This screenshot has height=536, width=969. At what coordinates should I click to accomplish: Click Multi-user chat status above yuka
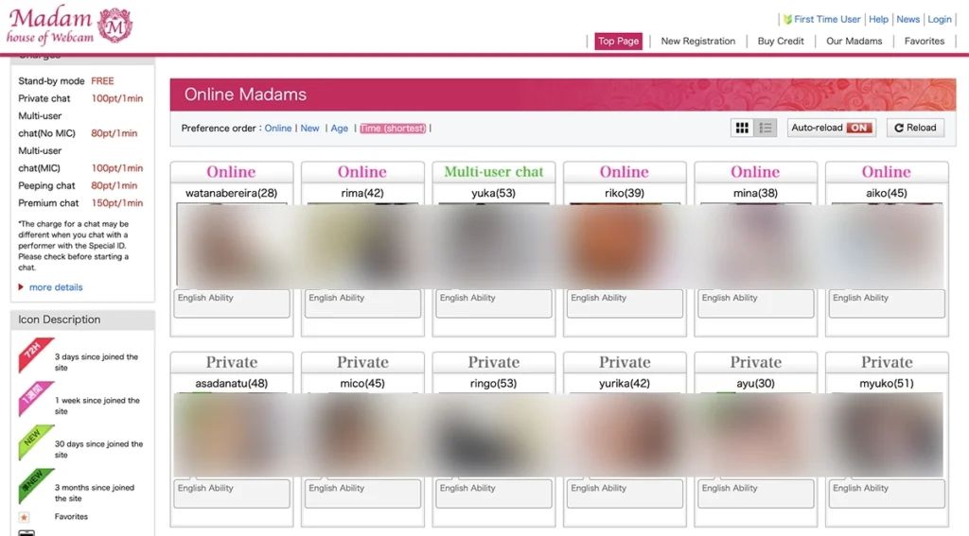[x=494, y=172]
